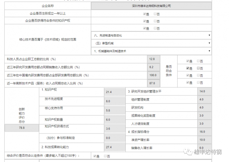Click the 技术先进程度 score field

coord(115,101)
